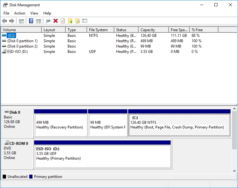Screen dimensions: 238x188
Task: Select the 499 MB Recovery Partition block
Action: [61, 123]
